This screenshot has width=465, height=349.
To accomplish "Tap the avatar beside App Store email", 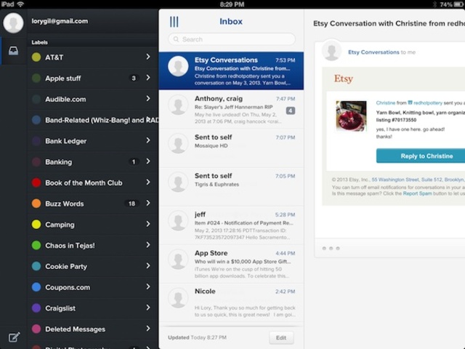I will tap(178, 259).
